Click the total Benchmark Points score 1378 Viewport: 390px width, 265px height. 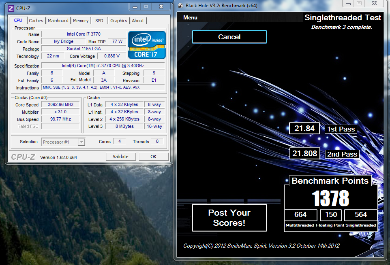pos(330,198)
